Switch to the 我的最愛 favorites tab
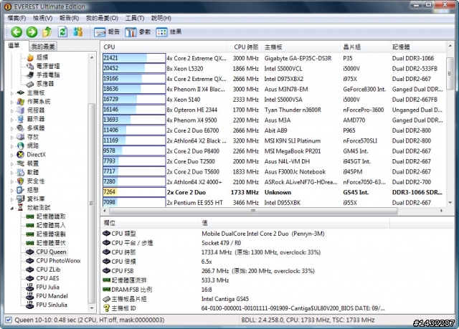The image size is (459, 329). point(43,46)
